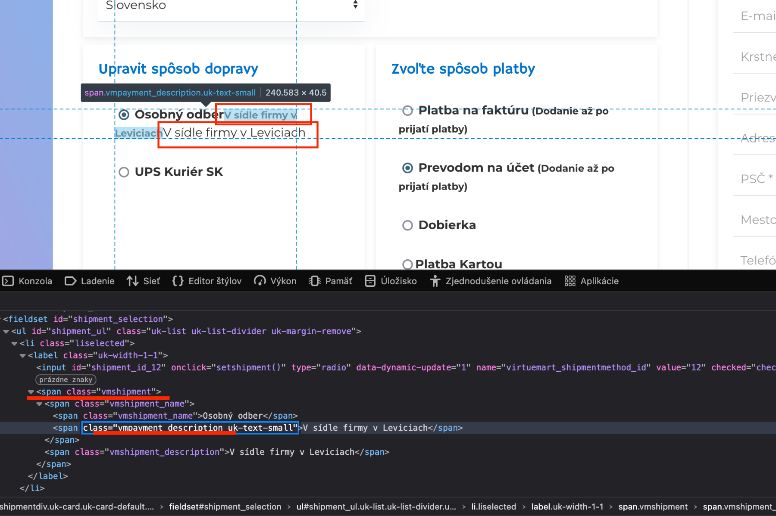This screenshot has width=776, height=516.
Task: Select the Editor štýlov braces icon
Action: pos(178,281)
